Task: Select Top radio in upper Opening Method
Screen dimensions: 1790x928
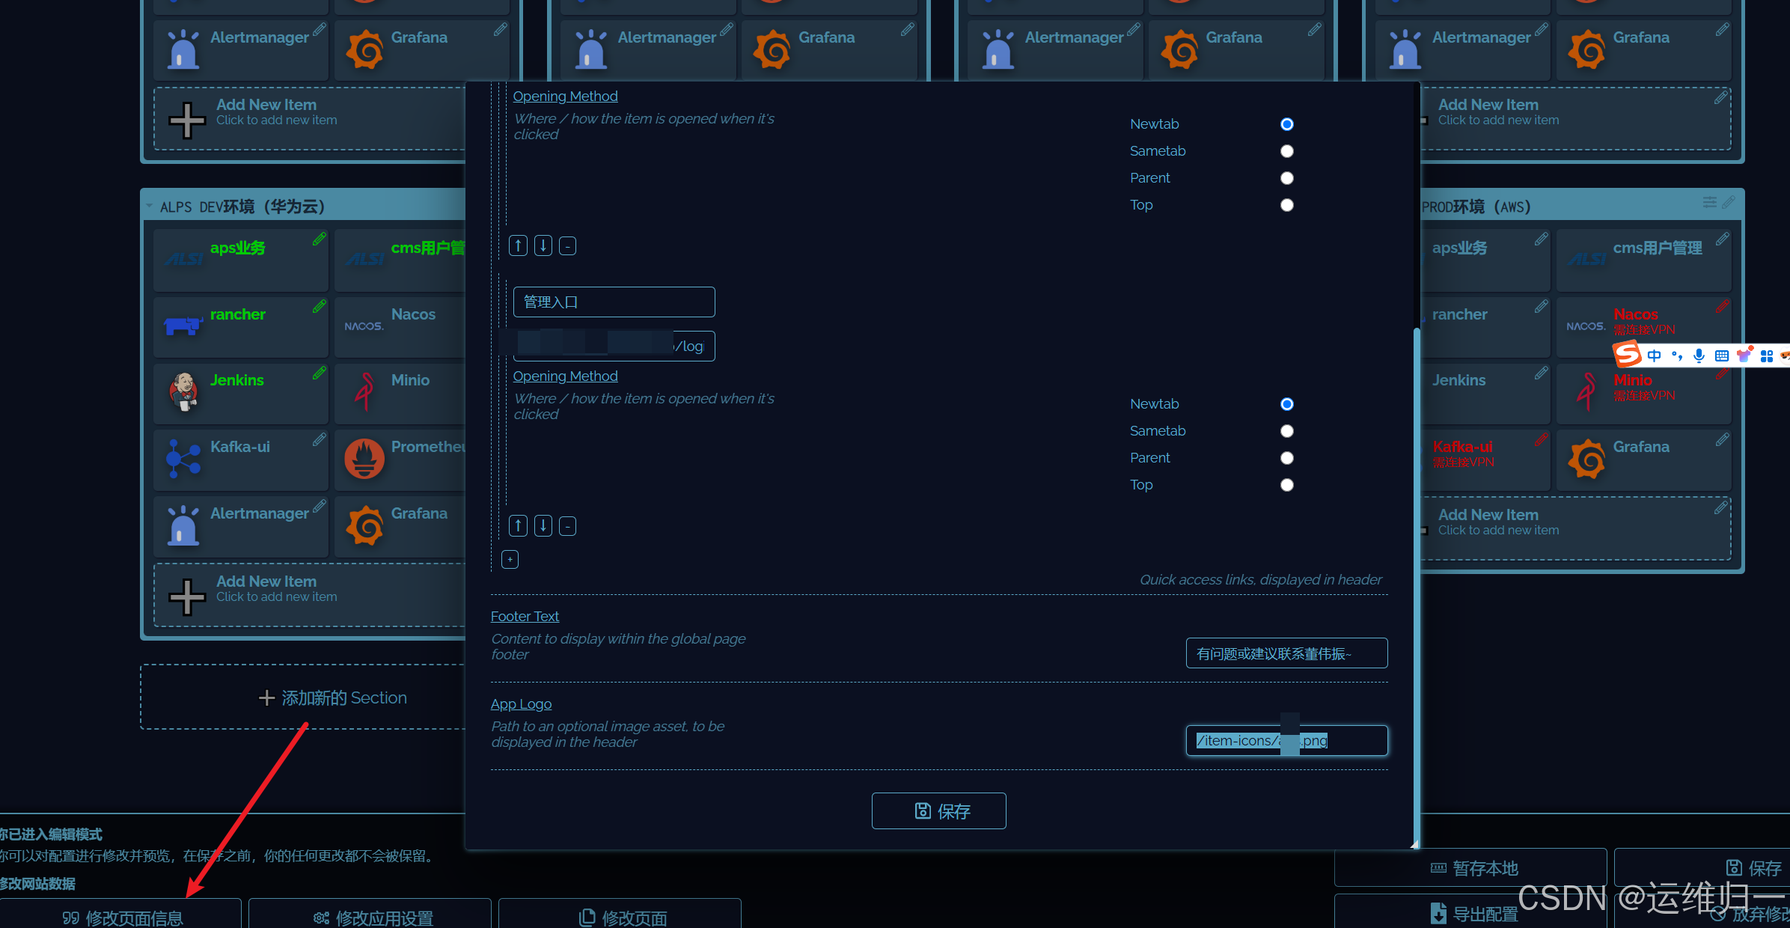Action: coord(1286,205)
